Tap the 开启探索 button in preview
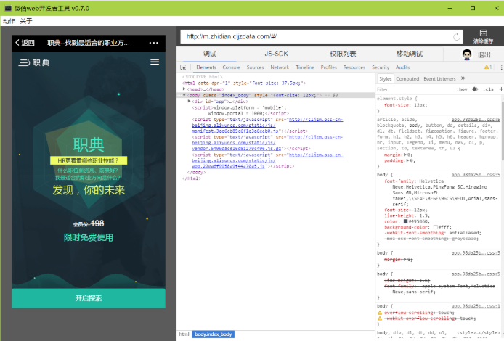 89,298
